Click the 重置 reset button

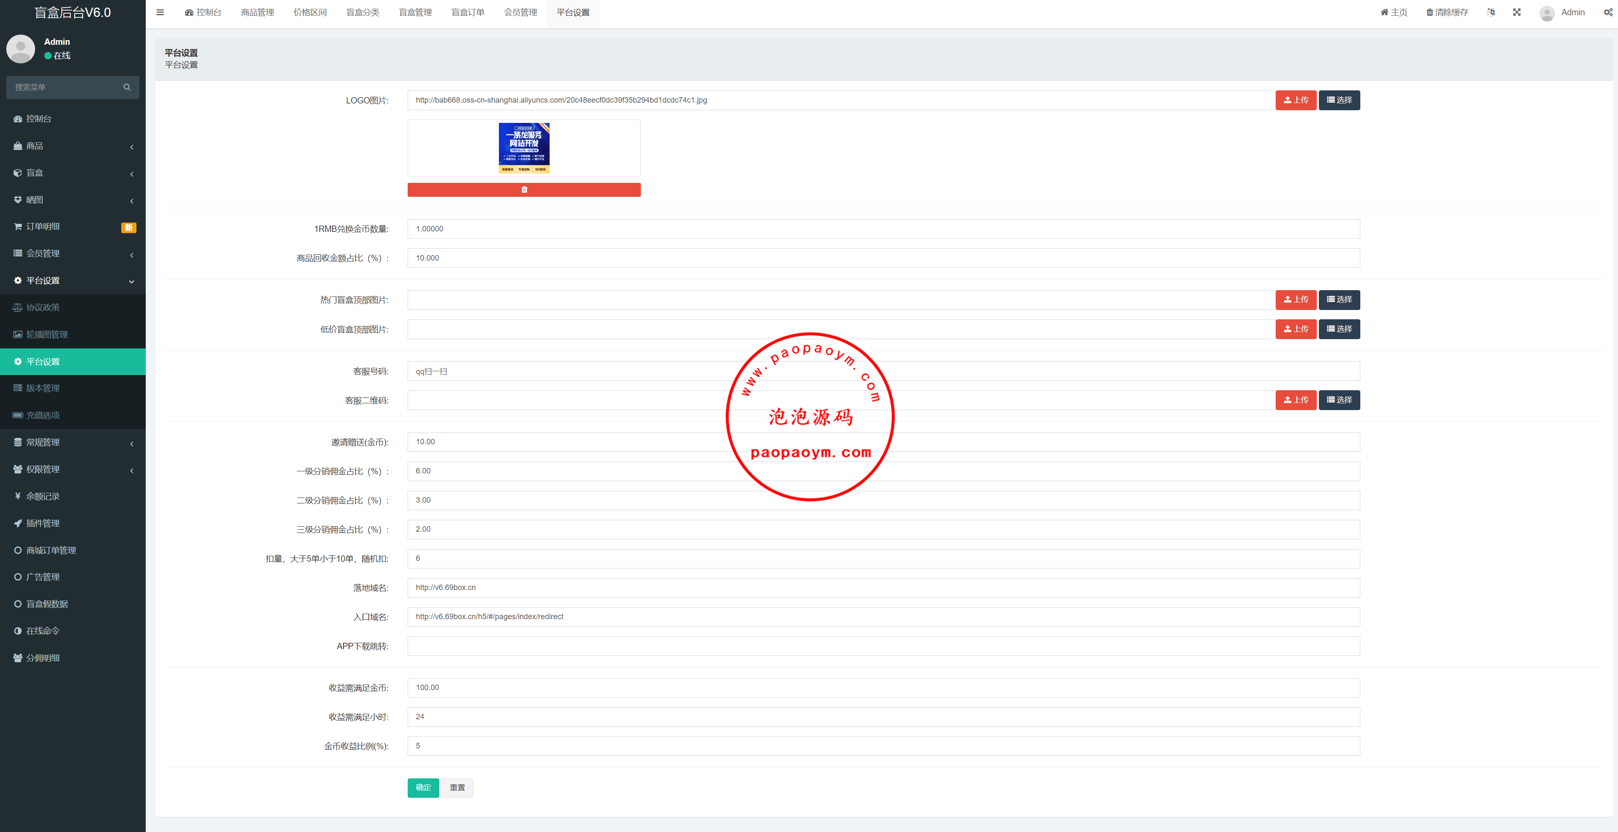point(457,787)
